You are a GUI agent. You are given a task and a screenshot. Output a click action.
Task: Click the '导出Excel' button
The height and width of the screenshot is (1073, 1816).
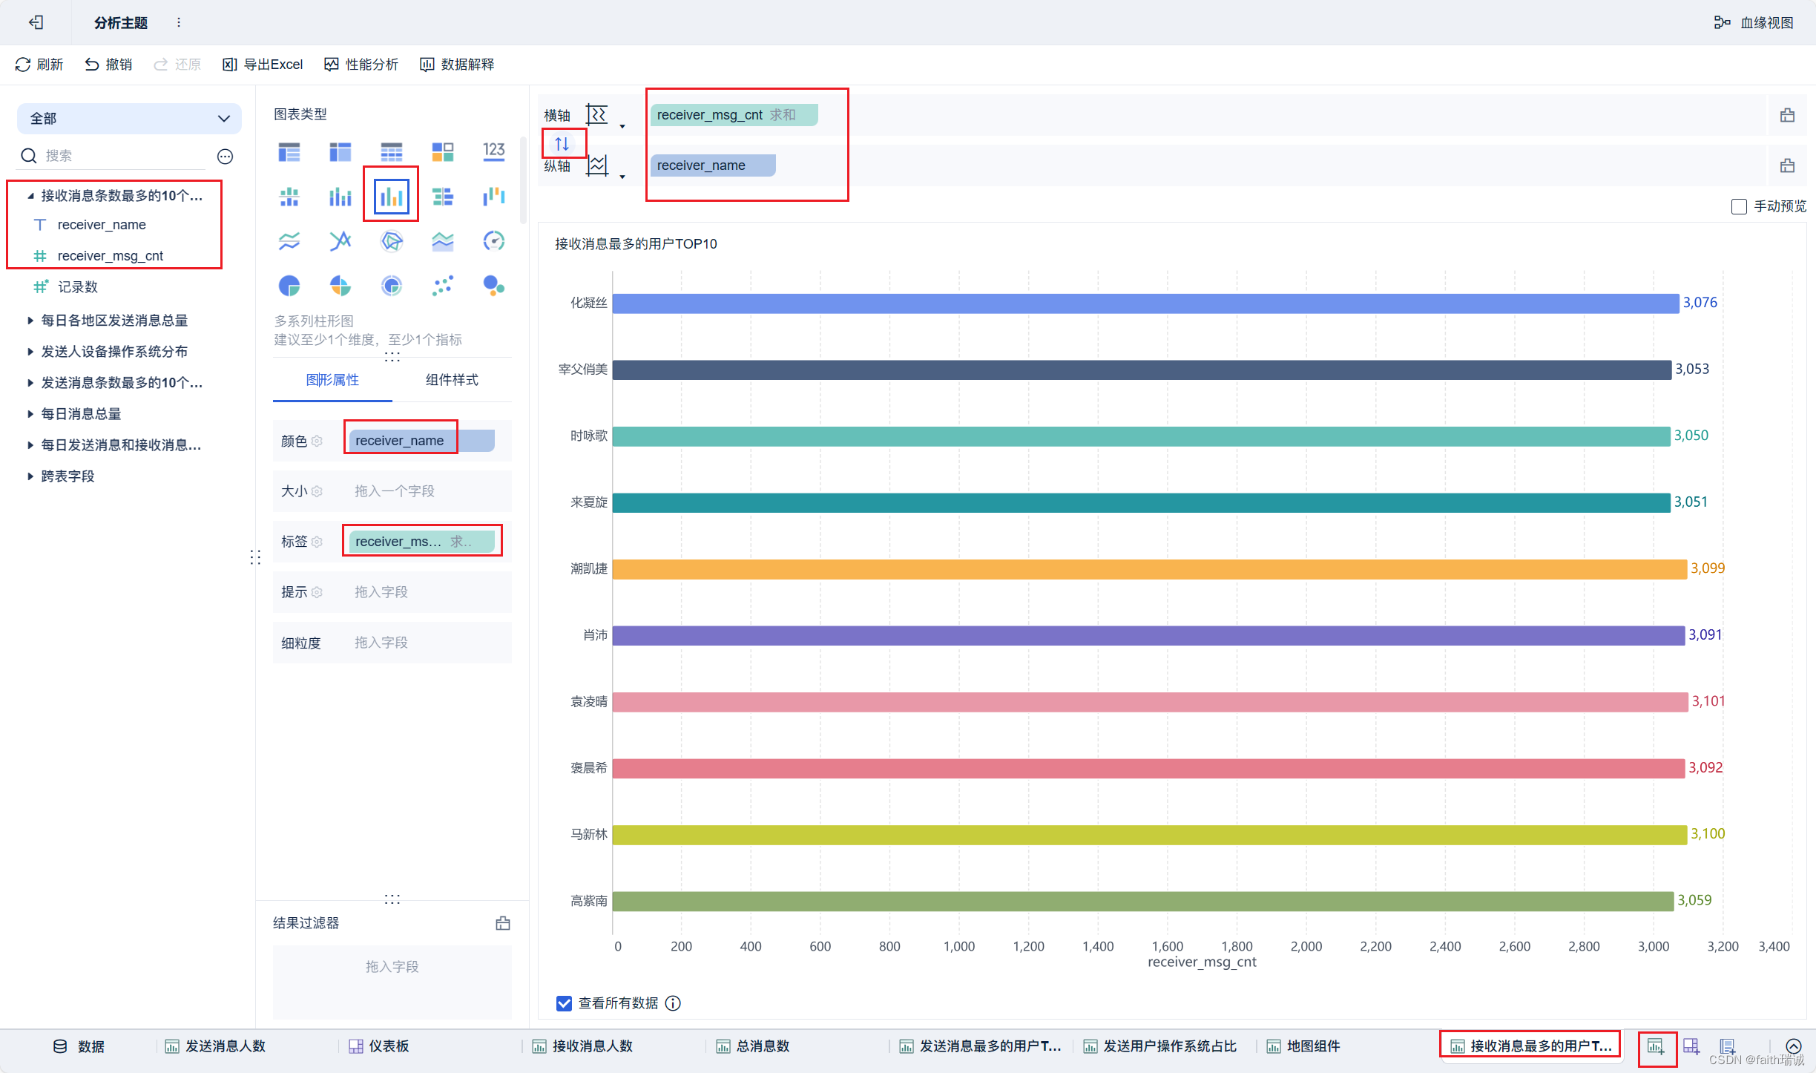coord(263,65)
